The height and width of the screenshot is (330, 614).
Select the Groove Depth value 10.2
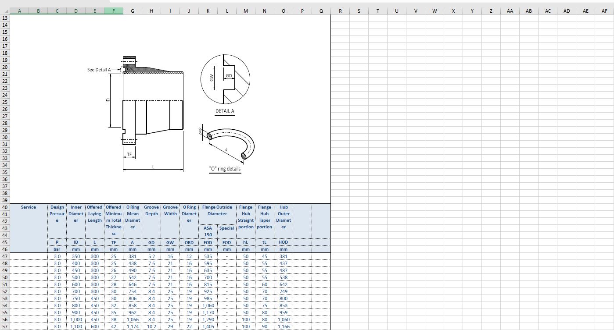(x=151, y=326)
